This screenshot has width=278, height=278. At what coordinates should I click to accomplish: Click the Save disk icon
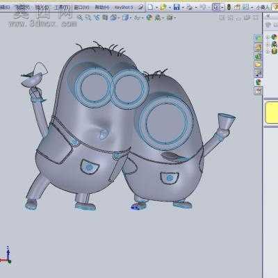point(177,7)
